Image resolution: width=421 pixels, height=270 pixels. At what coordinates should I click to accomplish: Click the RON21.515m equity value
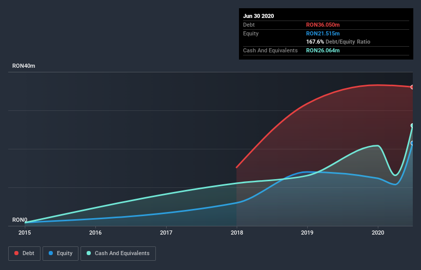pos(323,33)
